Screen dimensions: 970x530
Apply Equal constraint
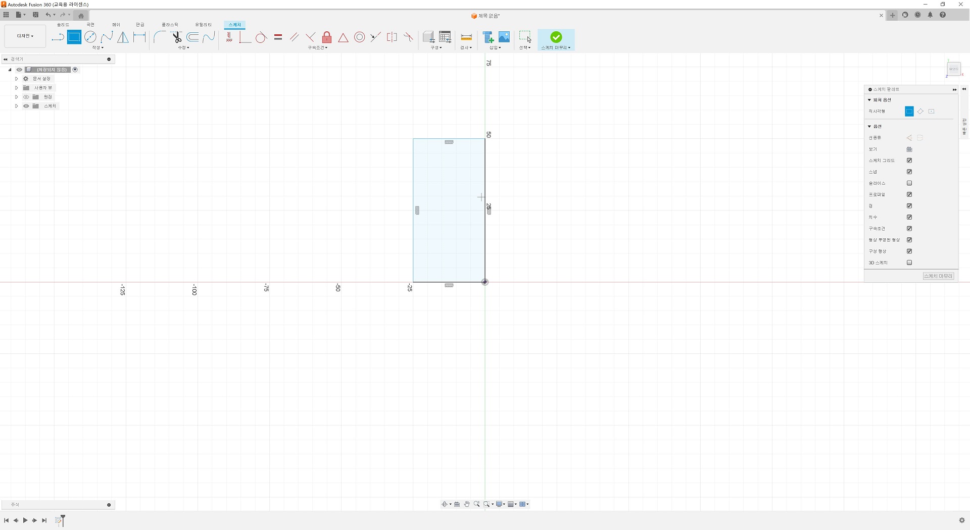click(278, 37)
